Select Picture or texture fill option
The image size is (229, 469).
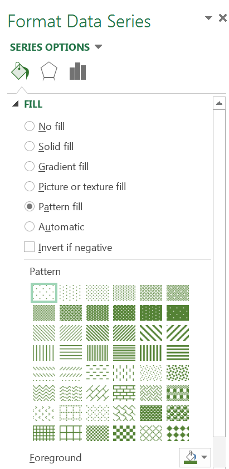coord(30,186)
